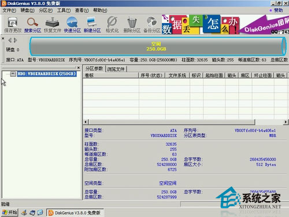Click the show desktop quick launch icon
Viewport: 289px width, 217px height.
click(32, 212)
